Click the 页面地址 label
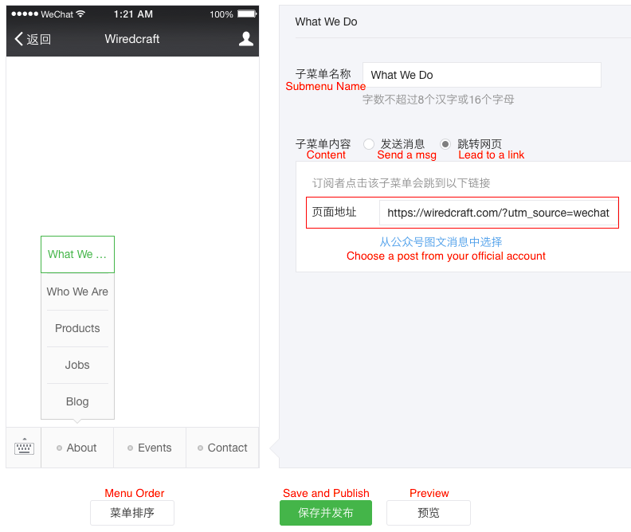 pos(334,212)
